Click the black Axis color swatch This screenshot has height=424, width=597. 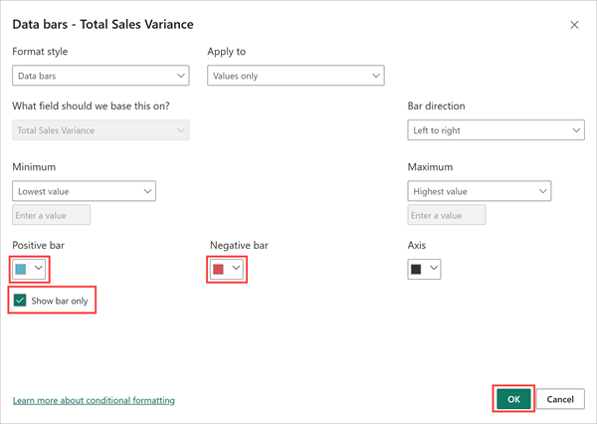coord(416,269)
